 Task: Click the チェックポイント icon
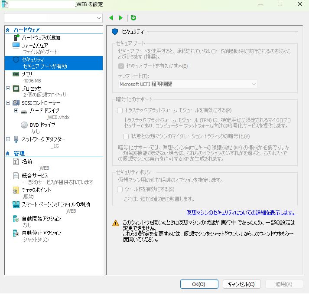click(x=16, y=190)
